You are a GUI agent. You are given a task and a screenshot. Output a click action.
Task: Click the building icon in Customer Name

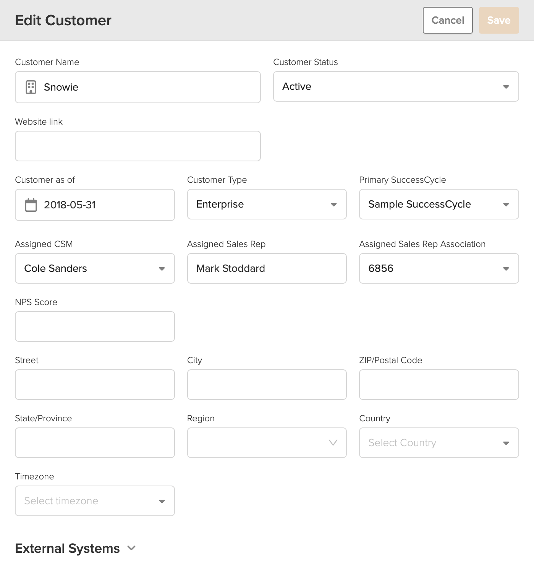pyautogui.click(x=31, y=87)
